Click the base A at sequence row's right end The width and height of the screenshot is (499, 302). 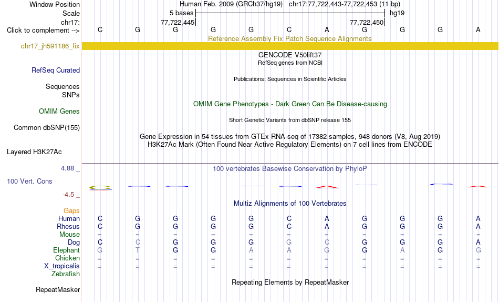pyautogui.click(x=478, y=29)
